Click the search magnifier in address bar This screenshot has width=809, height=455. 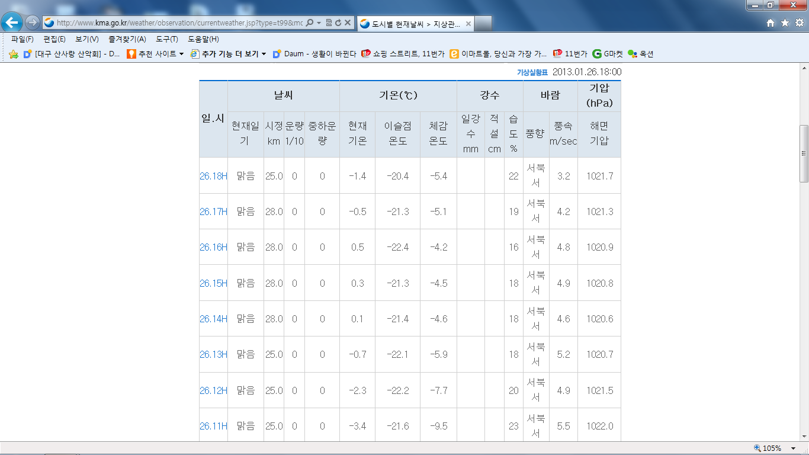[309, 23]
